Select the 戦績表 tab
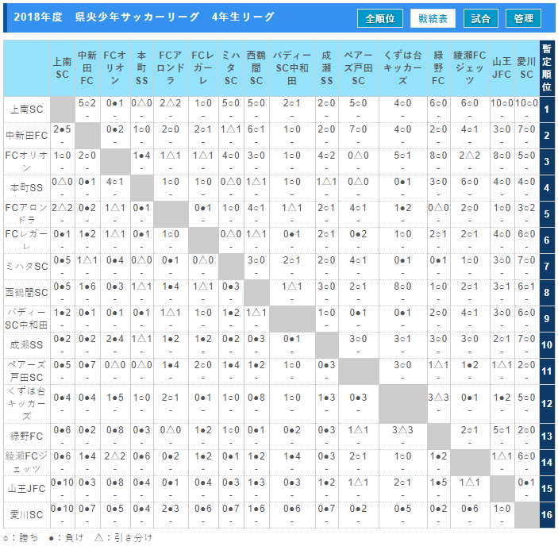This screenshot has width=558, height=546. click(433, 18)
